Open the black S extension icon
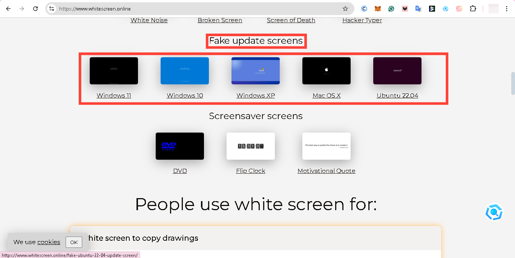This screenshot has height=258, width=515. [x=432, y=9]
